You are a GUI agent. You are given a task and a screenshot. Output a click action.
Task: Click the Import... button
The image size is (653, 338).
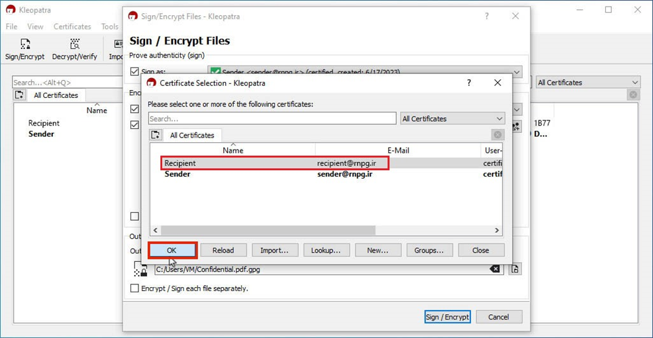274,250
